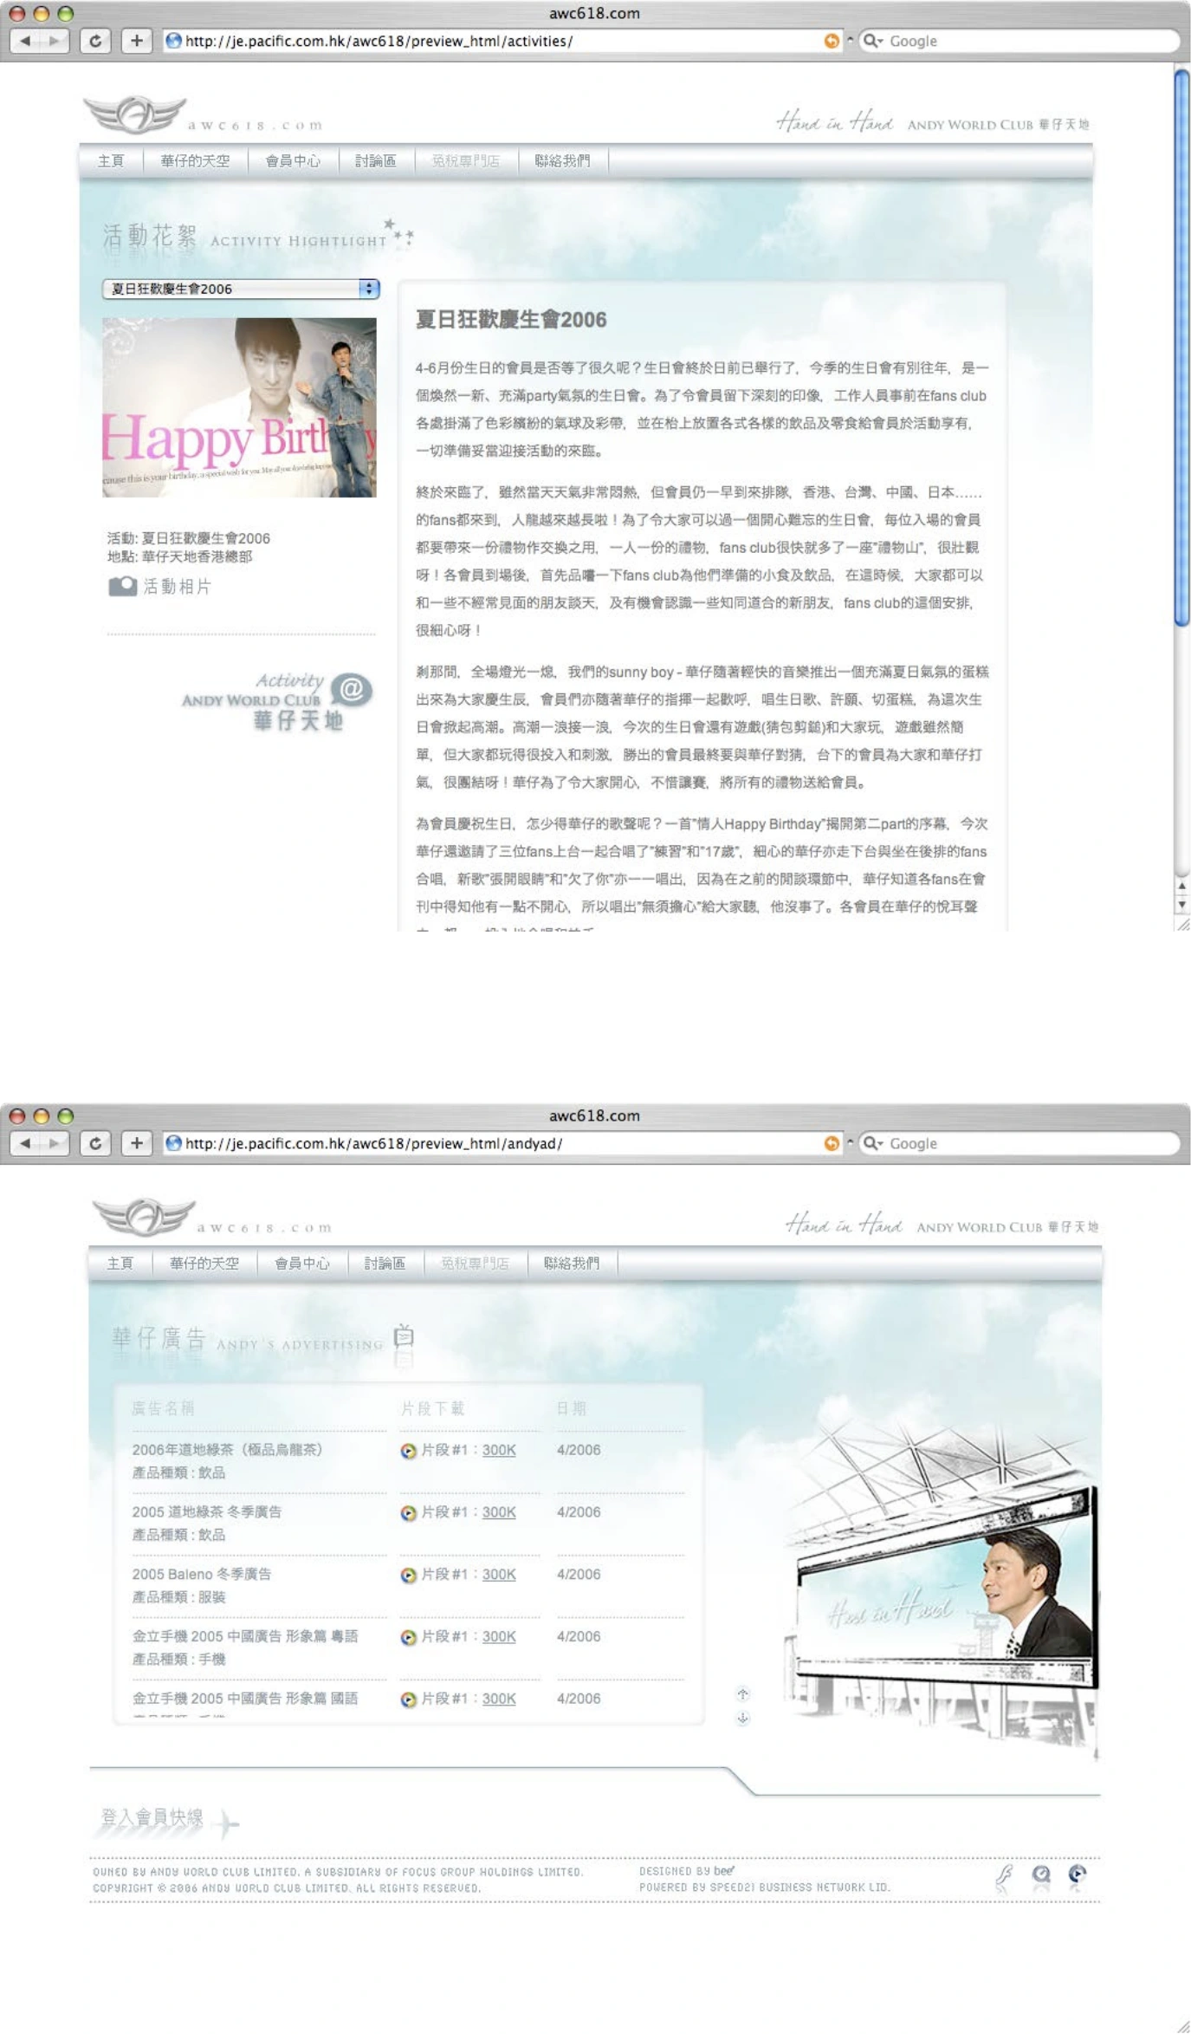Open the 夏日狂歡慶生會2006 activity dropdown
The height and width of the screenshot is (2034, 1191).
tap(241, 289)
